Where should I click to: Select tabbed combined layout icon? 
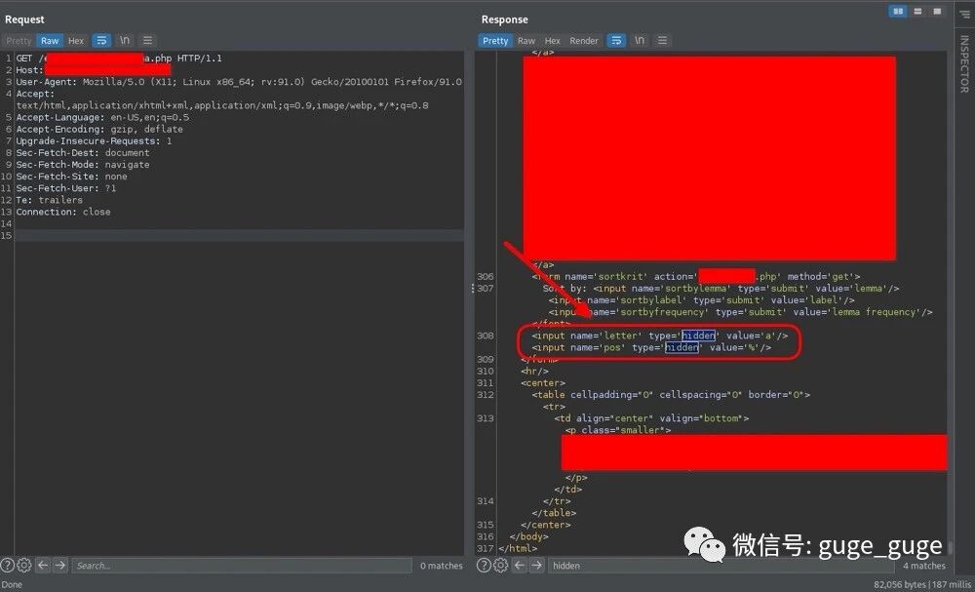point(937,11)
